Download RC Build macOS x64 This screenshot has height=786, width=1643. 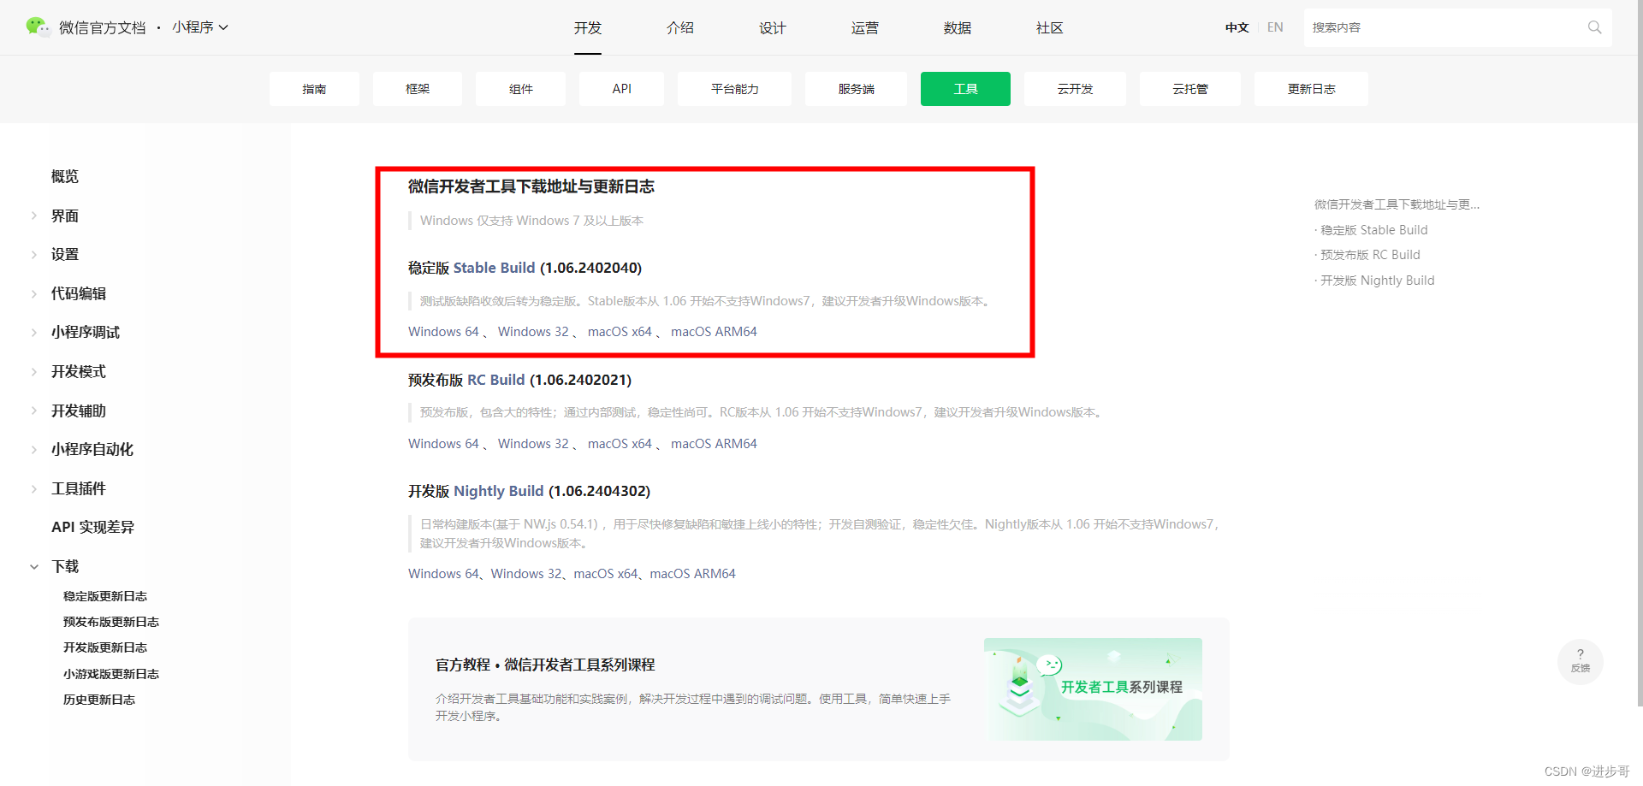pos(620,444)
